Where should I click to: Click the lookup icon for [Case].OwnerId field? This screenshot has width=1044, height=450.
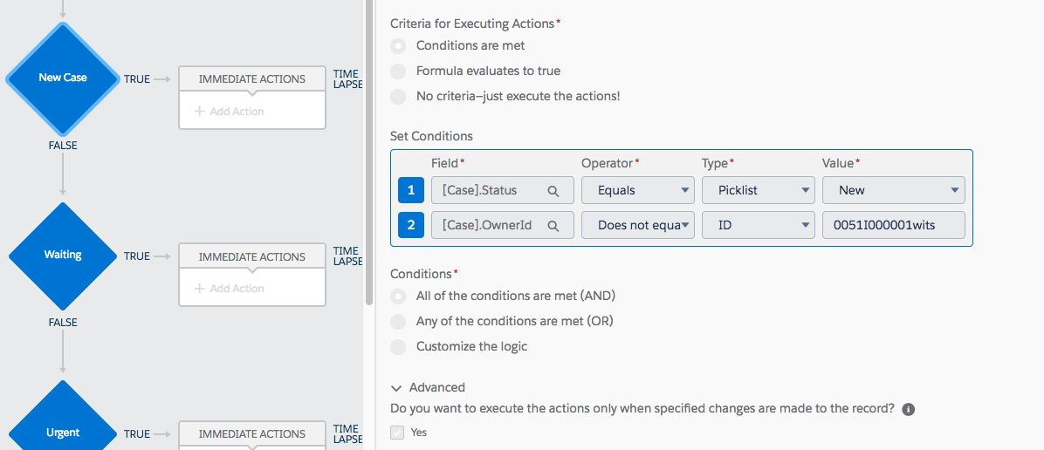click(x=553, y=226)
